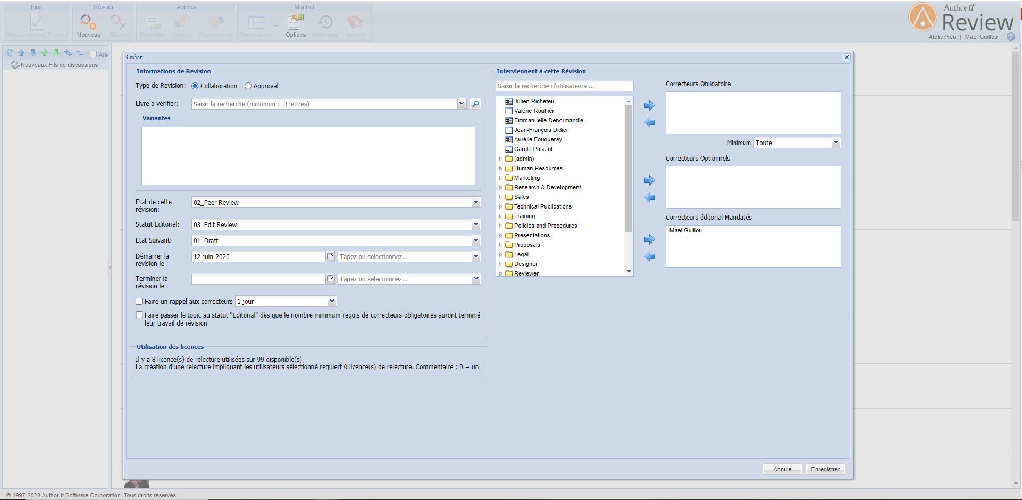Open the calendar for Démarrer la révision
Image resolution: width=1022 pixels, height=500 pixels.
coord(330,256)
